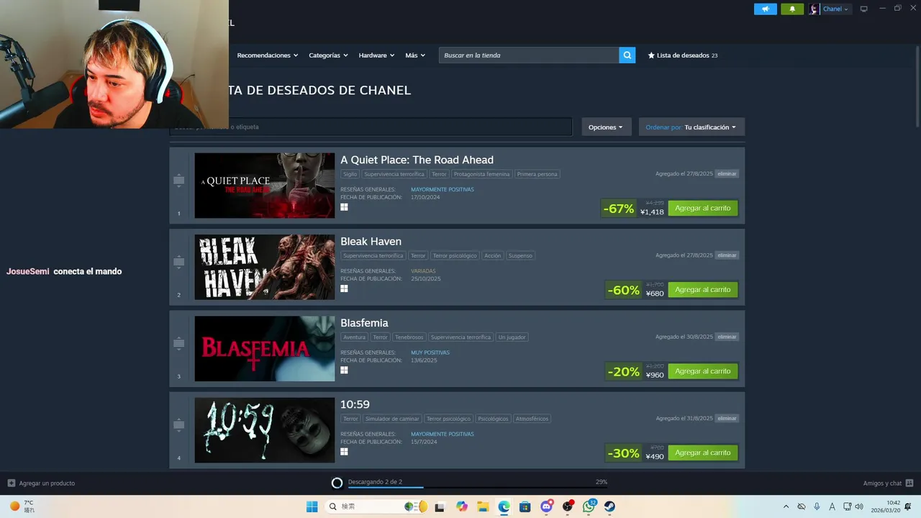Open WhatsApp from the taskbar
The image size is (921, 518).
tap(589, 506)
